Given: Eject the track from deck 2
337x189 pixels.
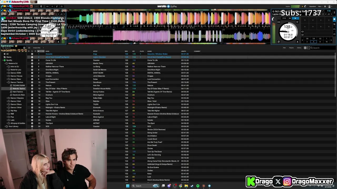Looking at the screenshot, I should 298,41.
